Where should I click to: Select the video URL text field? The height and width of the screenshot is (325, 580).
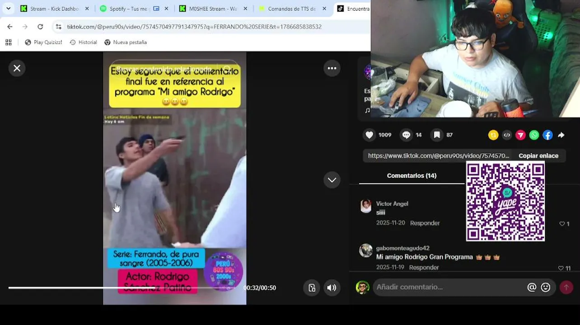[438, 156]
